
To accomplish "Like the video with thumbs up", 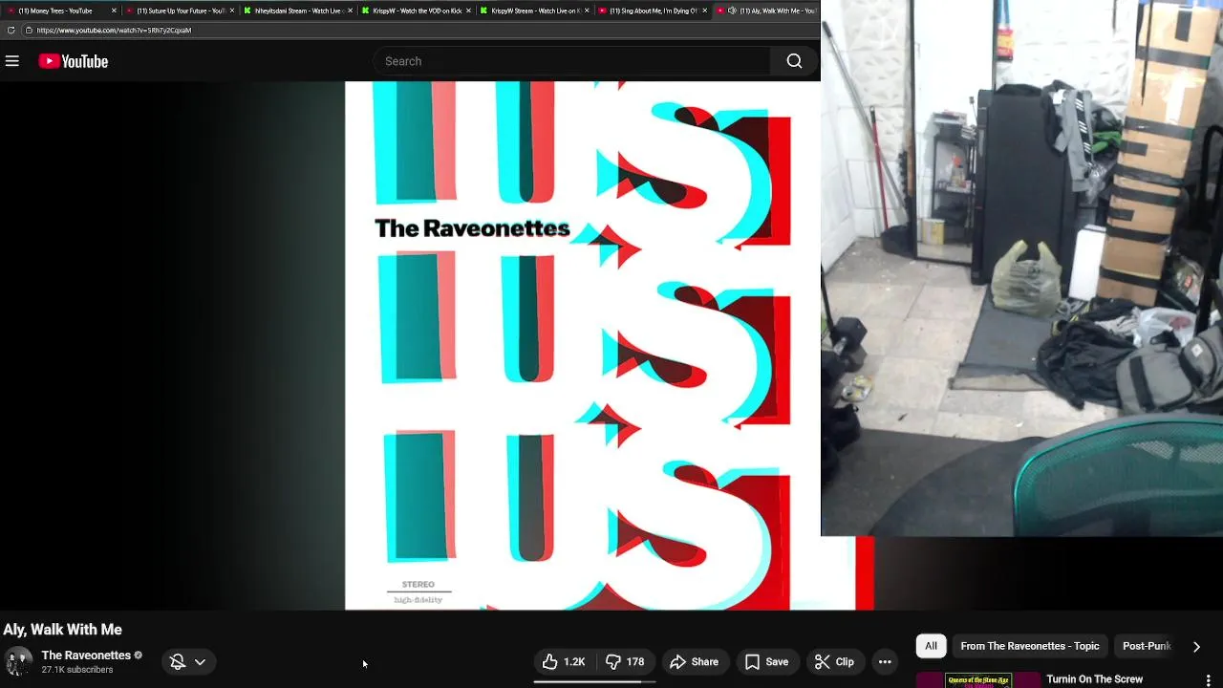I will (564, 661).
